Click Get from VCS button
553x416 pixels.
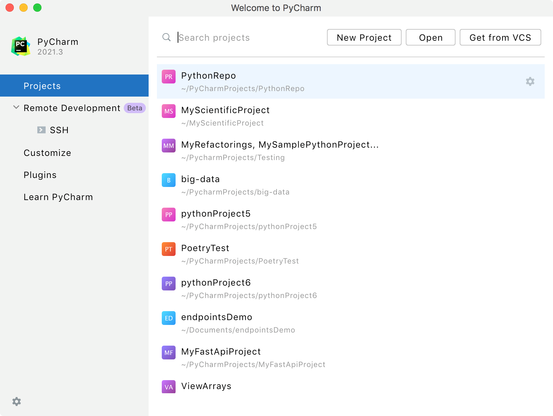coord(500,37)
